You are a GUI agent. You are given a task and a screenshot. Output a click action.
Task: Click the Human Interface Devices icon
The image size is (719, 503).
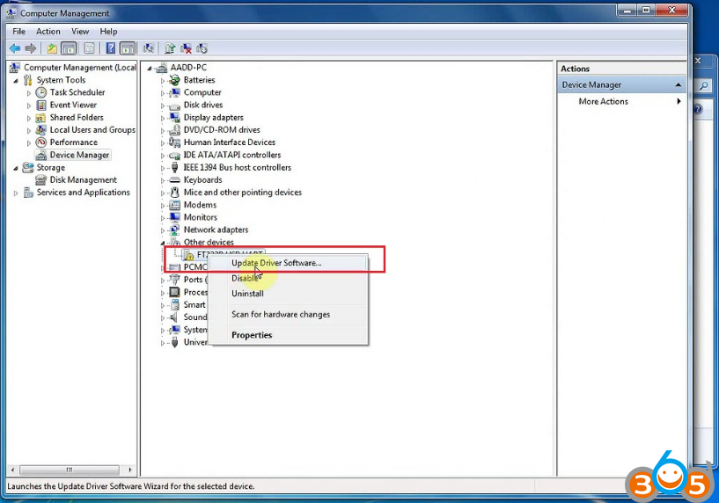(x=174, y=142)
